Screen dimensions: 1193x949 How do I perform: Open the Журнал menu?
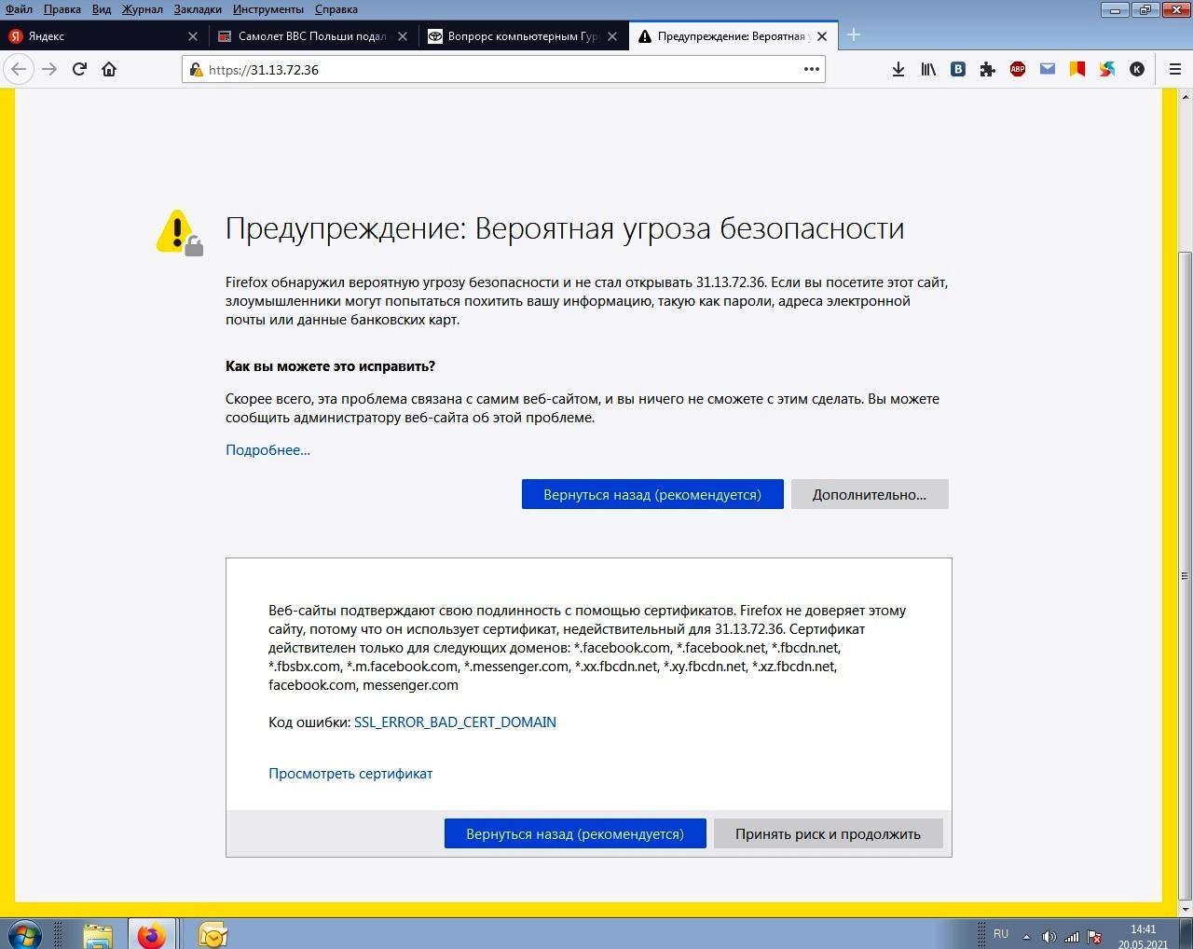coord(142,9)
